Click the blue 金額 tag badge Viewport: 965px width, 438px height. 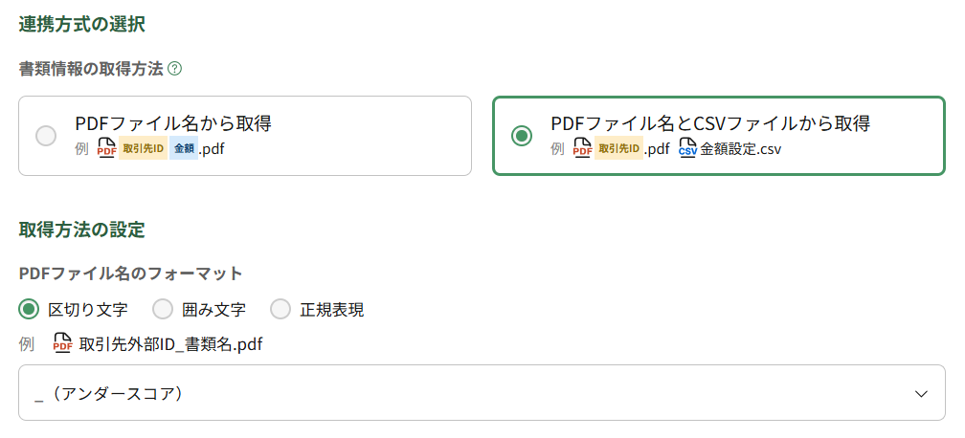click(184, 149)
